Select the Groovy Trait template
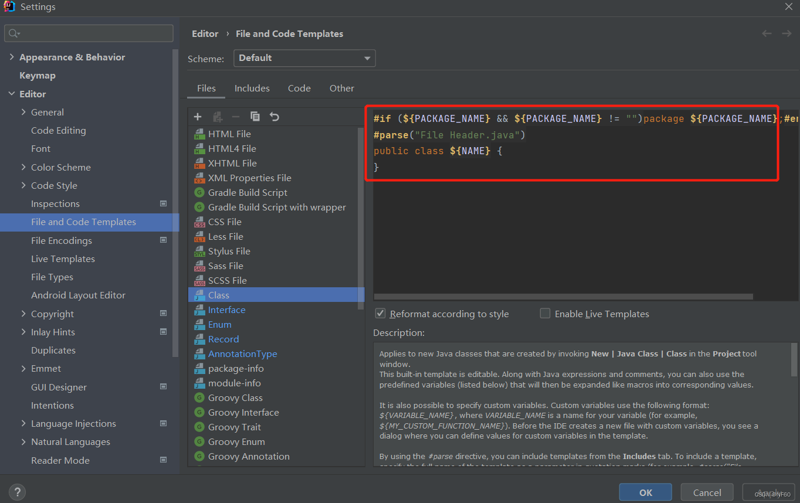Image resolution: width=800 pixels, height=503 pixels. [235, 427]
